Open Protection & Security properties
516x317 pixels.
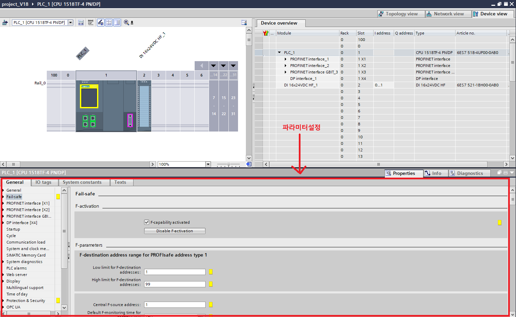26,301
